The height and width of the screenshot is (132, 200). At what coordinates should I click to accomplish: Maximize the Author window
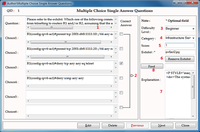[x=183, y=2]
